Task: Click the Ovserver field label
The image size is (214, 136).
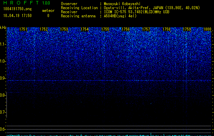Action: pos(69,4)
